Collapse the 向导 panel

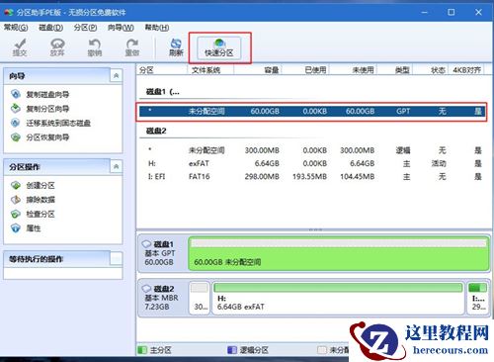pyautogui.click(x=116, y=76)
